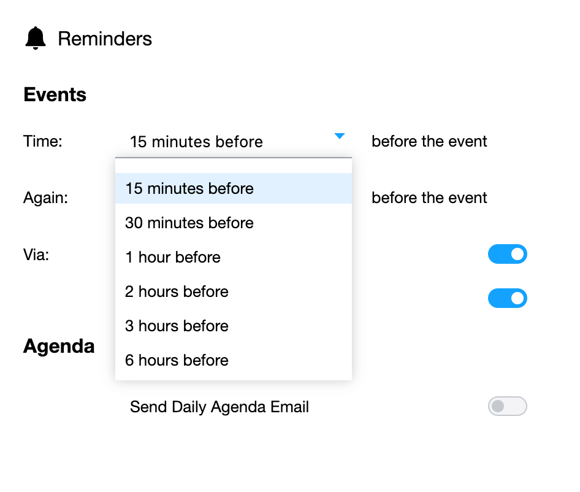
Task: Enable the Send Daily Agenda Email toggle
Action: point(507,406)
